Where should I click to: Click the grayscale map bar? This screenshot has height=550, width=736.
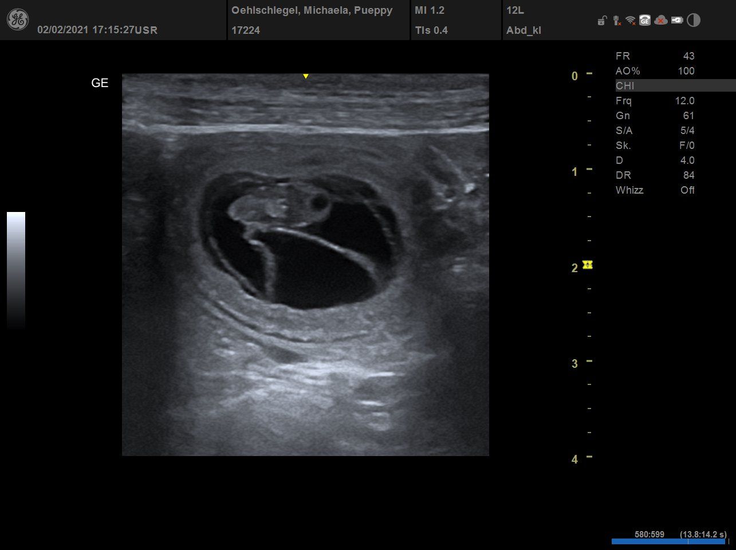pos(16,270)
